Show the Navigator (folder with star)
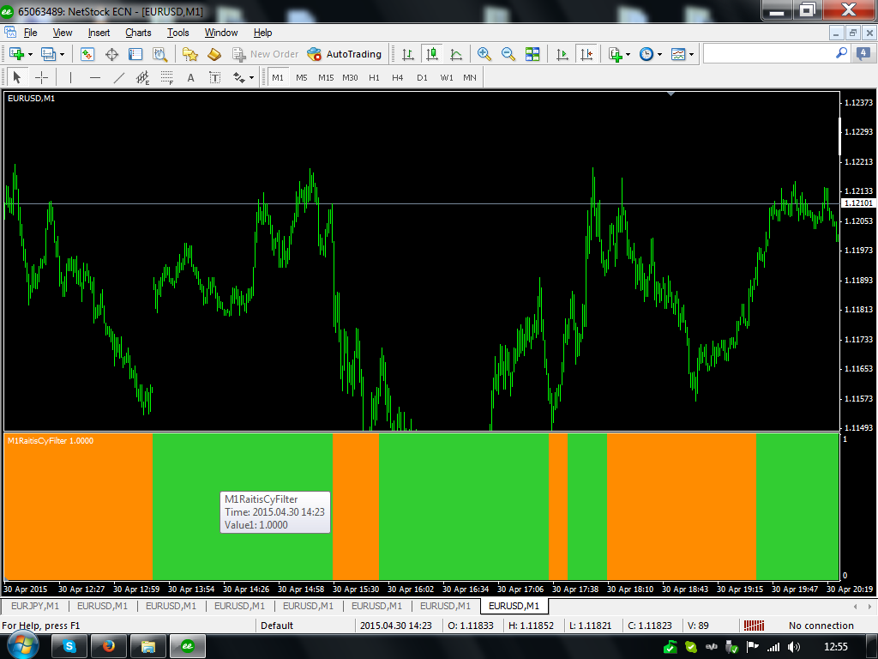This screenshot has width=878, height=659. pos(189,54)
